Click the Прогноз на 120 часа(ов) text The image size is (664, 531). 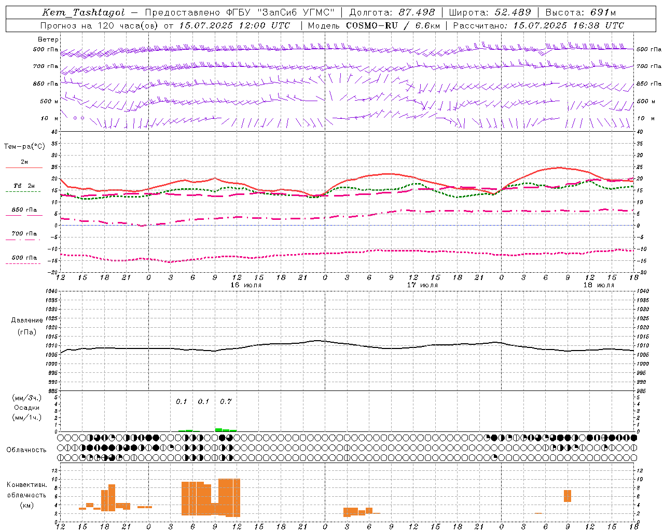point(100,25)
